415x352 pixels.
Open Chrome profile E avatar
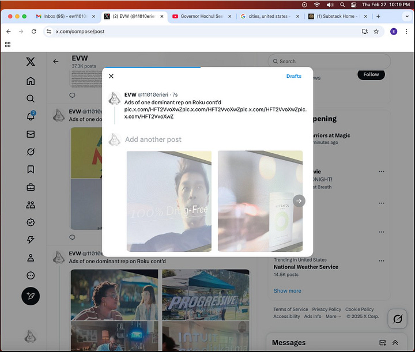[x=394, y=32]
